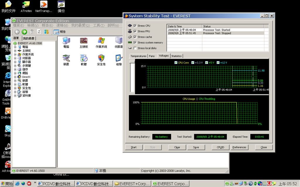This screenshot has height=187, width=300.
Task: Select 我的最愛 favorites tab in left panel
Action: (x=29, y=38)
